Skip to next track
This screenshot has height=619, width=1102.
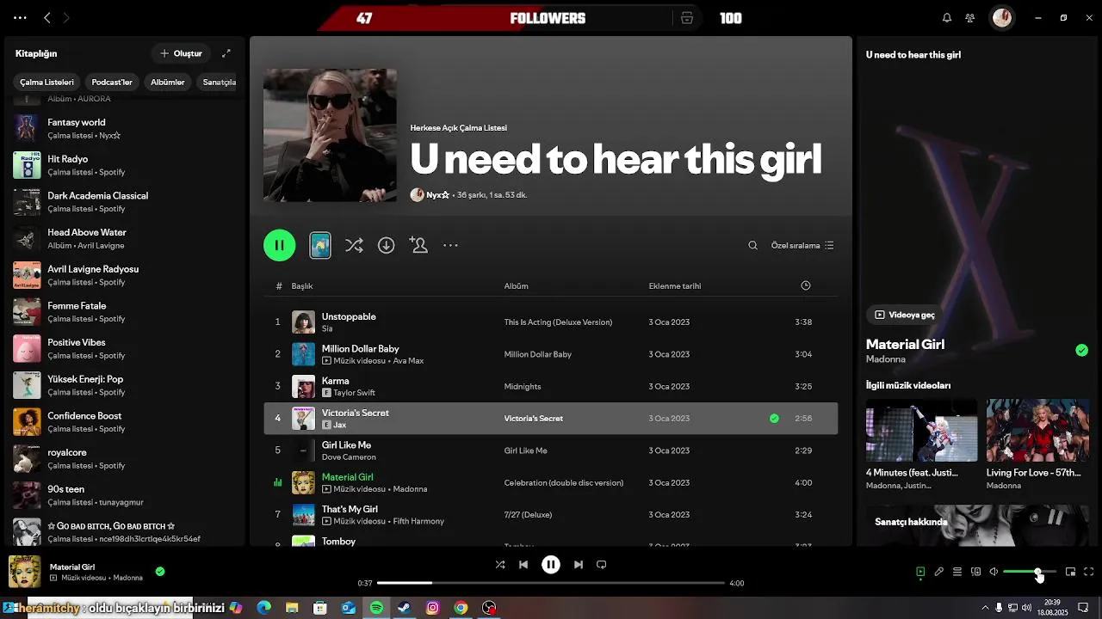579,565
